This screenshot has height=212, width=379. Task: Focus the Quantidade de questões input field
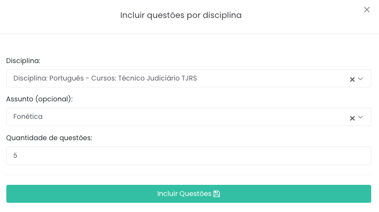188,156
